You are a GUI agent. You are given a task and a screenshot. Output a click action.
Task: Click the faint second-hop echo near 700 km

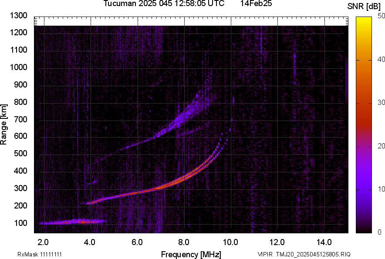180,119
